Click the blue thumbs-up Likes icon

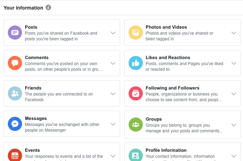click(x=136, y=63)
